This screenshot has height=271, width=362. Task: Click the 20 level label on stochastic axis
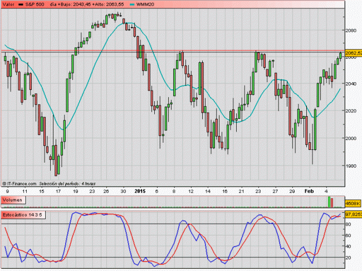click(348, 258)
